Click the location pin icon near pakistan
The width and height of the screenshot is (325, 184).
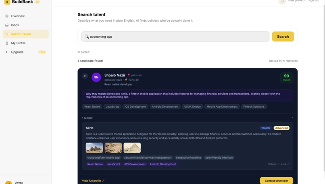[x=129, y=75]
